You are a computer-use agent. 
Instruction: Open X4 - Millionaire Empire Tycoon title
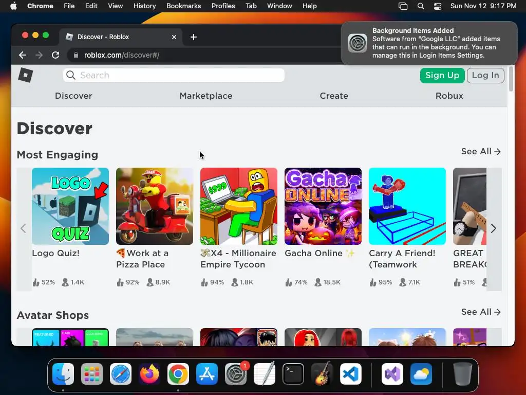tap(238, 259)
